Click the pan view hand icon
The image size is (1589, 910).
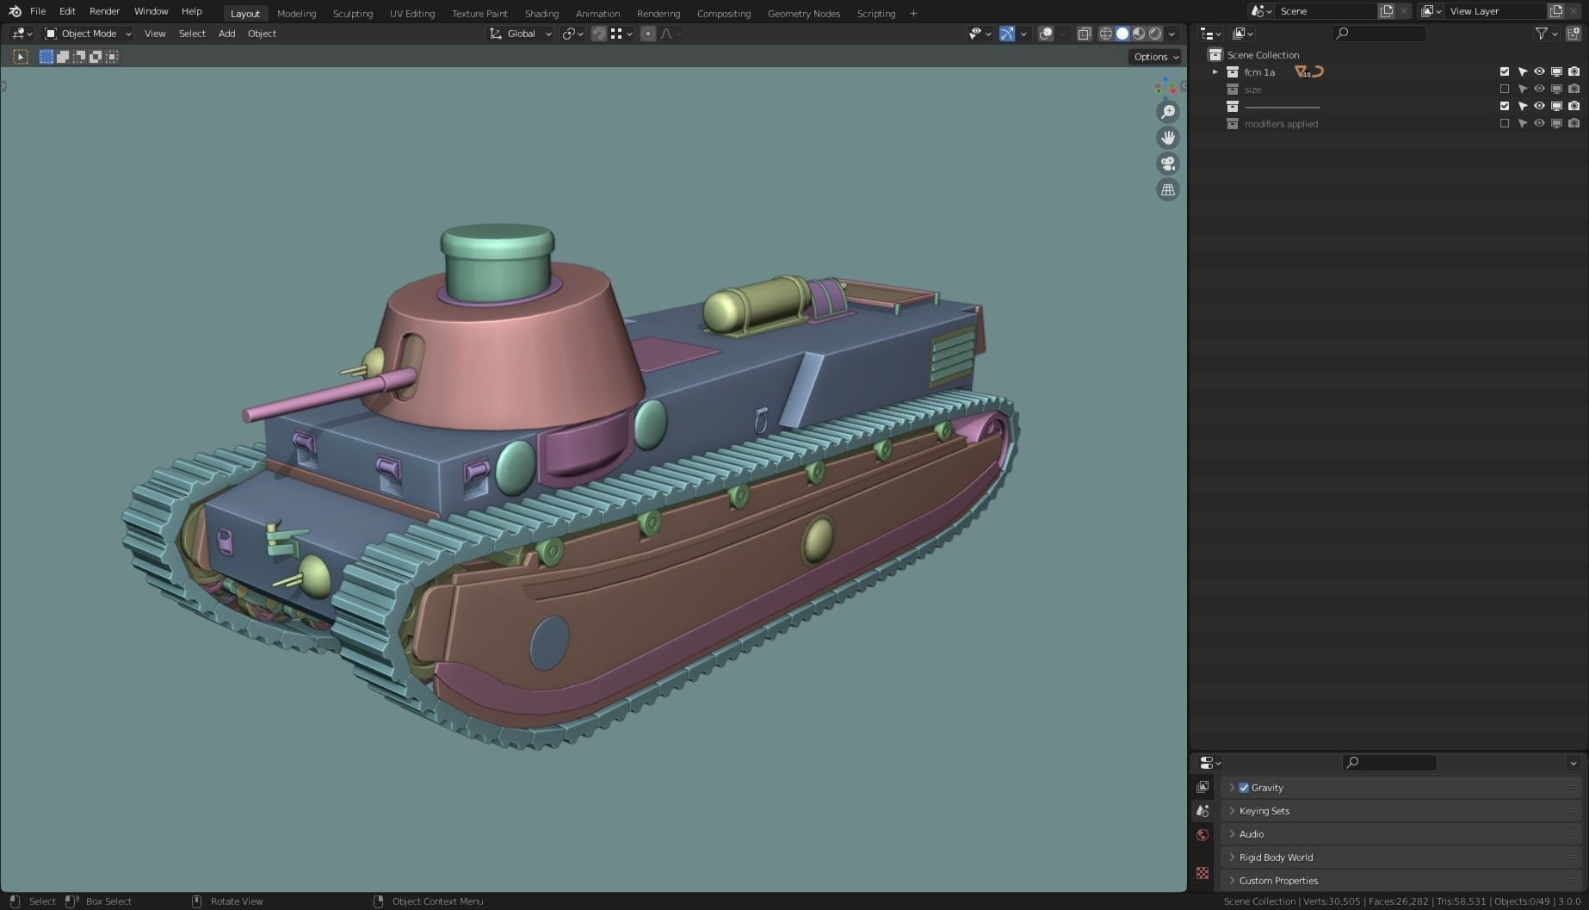1168,138
